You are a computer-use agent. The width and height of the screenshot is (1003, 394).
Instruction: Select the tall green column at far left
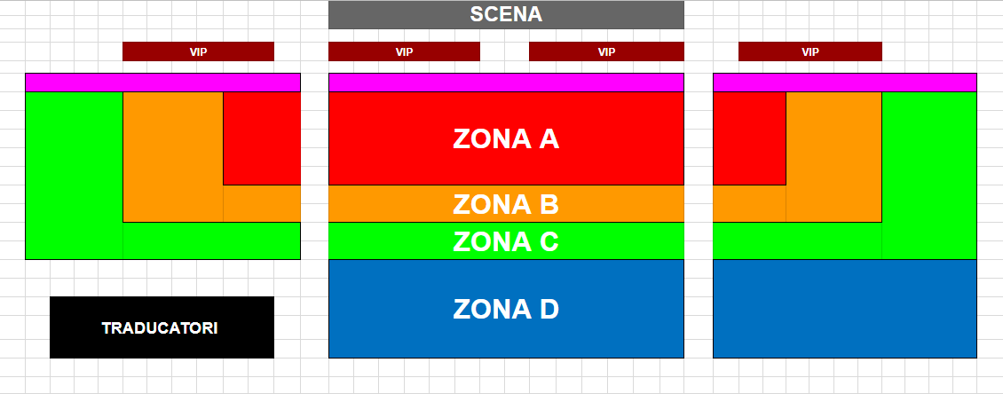(x=75, y=175)
